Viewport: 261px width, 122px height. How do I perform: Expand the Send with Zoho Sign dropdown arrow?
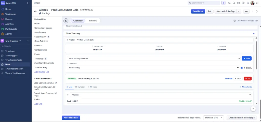point(239,11)
